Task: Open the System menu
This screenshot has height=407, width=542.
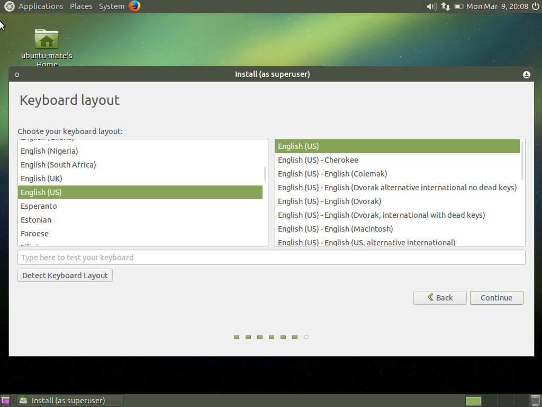Action: pyautogui.click(x=111, y=6)
